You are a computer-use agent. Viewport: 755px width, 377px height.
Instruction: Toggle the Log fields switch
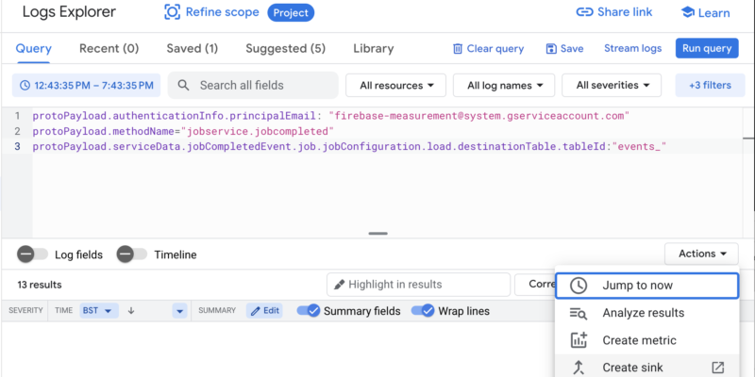tap(33, 254)
